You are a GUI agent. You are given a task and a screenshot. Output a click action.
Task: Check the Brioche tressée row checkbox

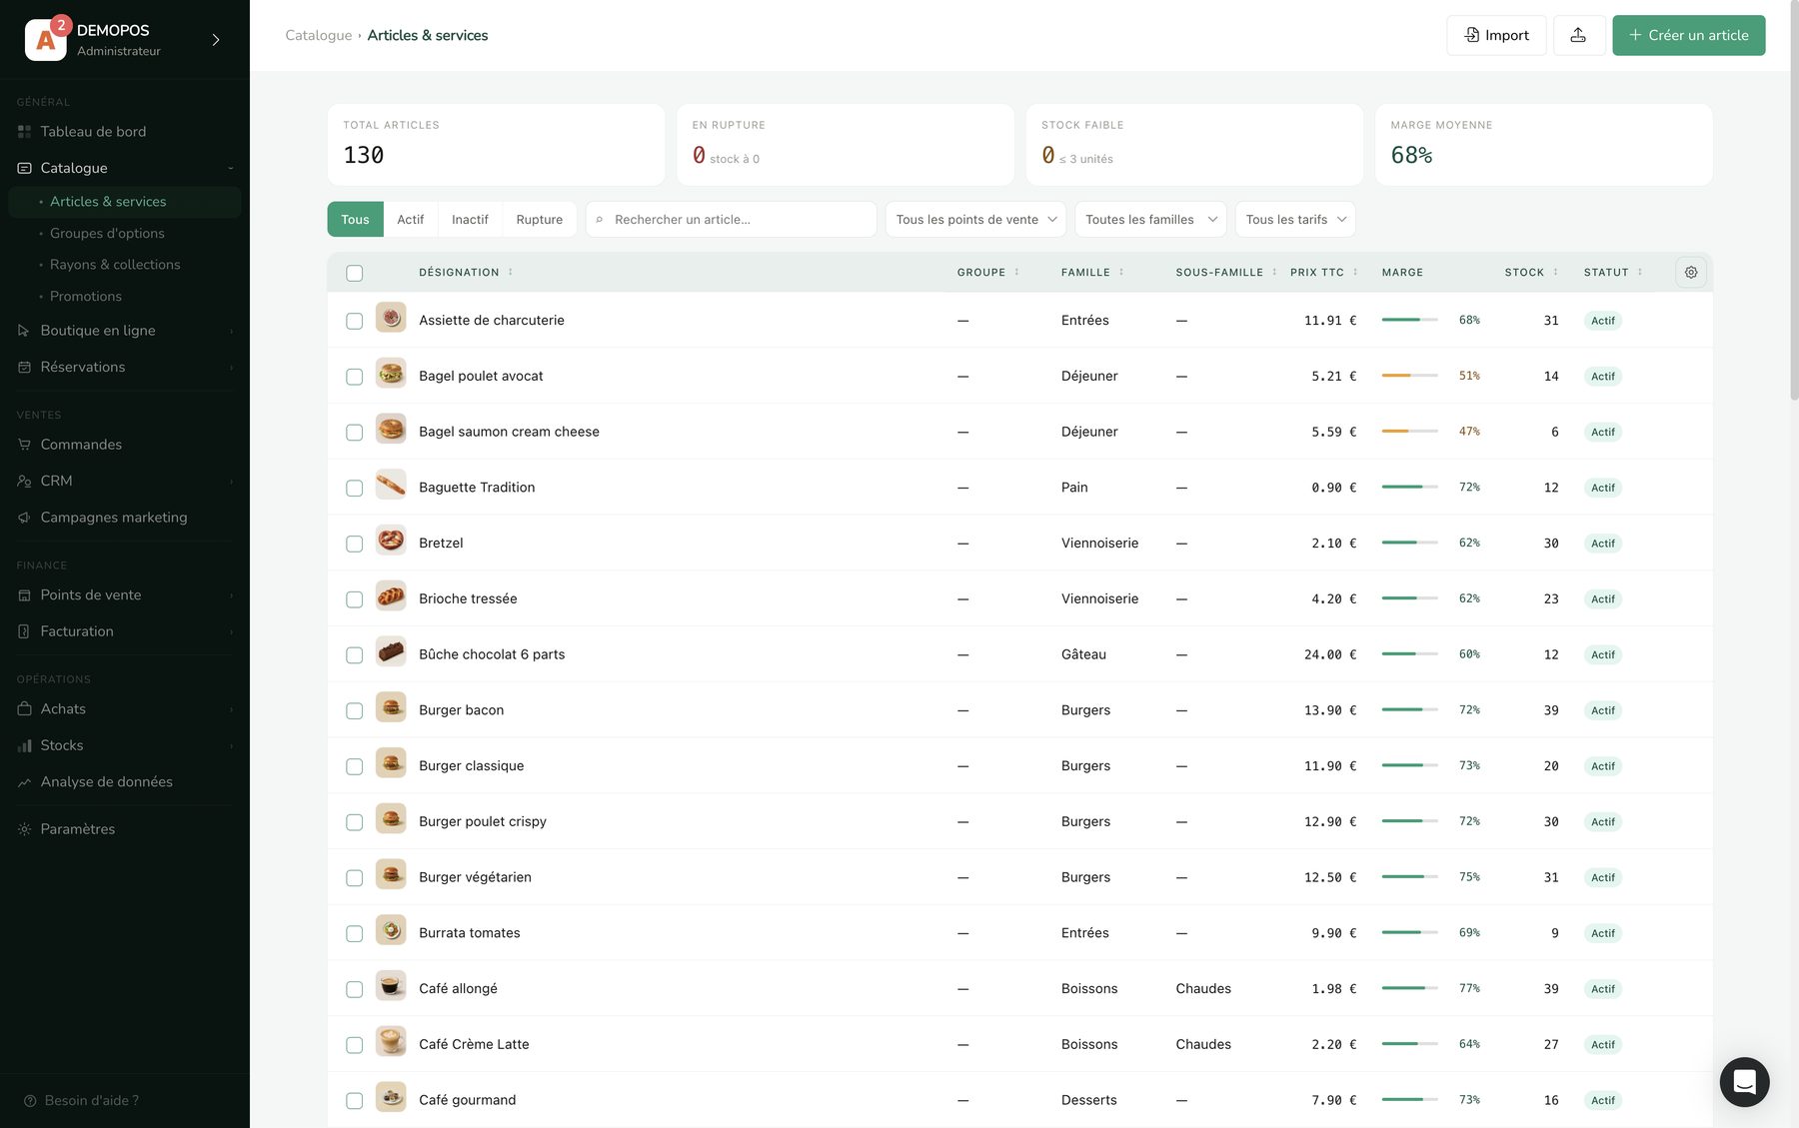point(355,599)
